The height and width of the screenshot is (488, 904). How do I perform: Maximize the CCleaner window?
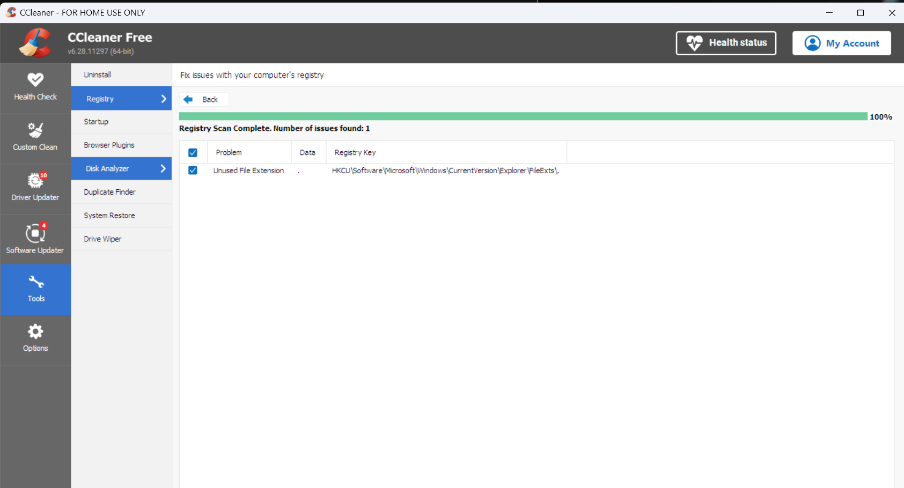pyautogui.click(x=861, y=12)
